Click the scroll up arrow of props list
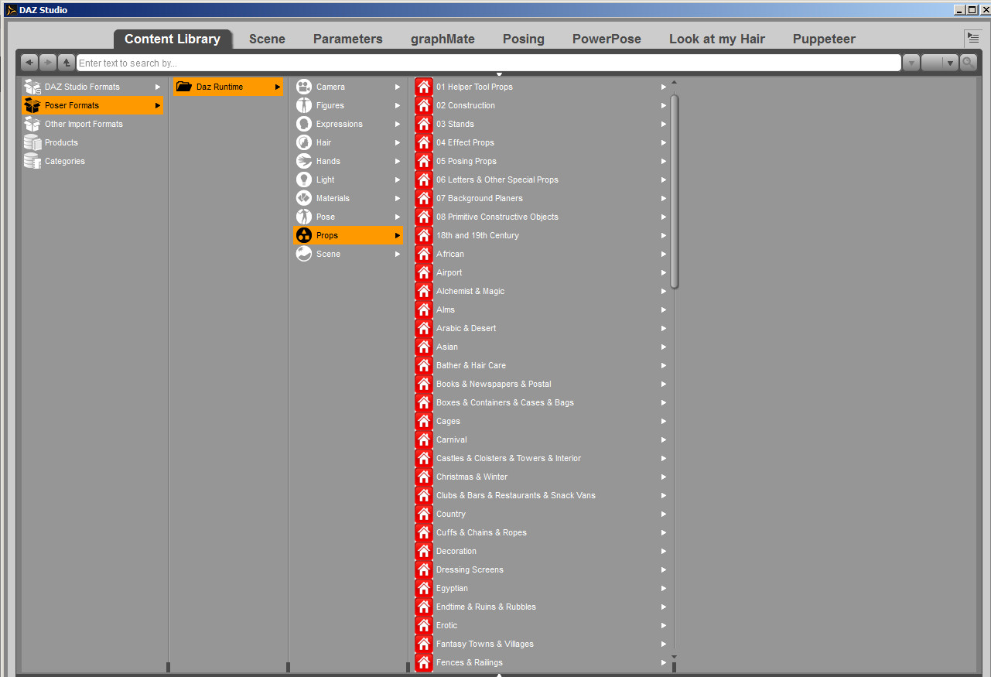991x677 pixels. [674, 83]
